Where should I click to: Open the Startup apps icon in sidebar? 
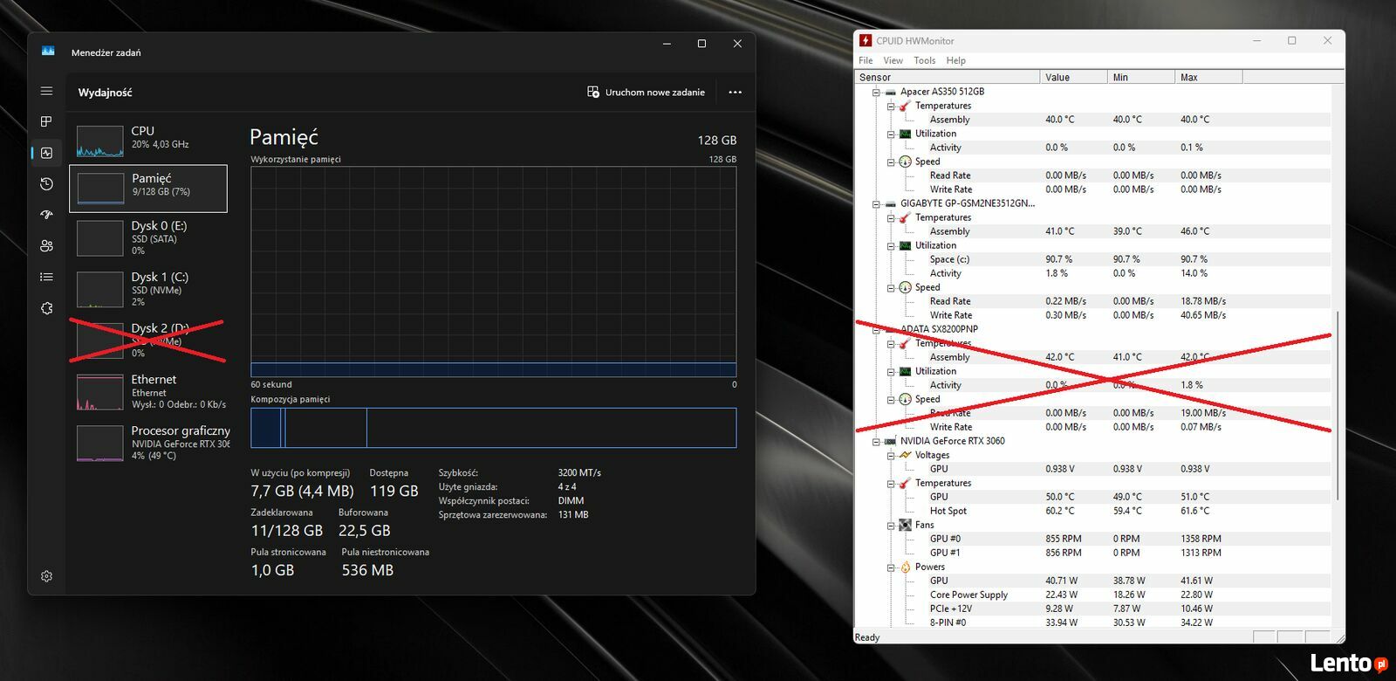coord(46,215)
